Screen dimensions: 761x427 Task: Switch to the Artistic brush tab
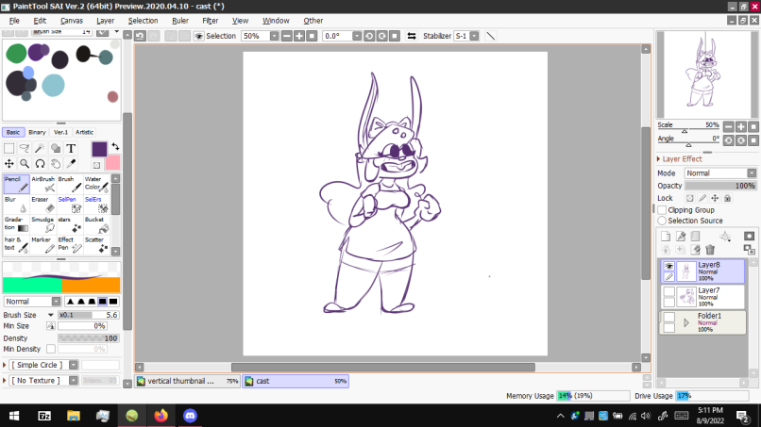click(x=85, y=133)
